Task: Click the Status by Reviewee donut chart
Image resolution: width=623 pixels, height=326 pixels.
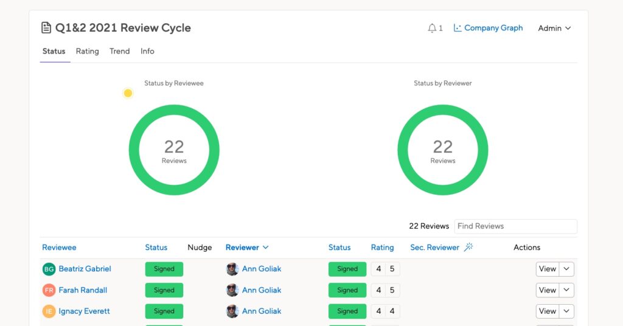Action: pos(174,150)
